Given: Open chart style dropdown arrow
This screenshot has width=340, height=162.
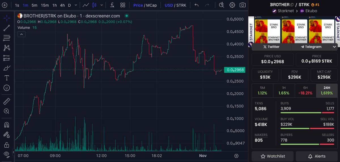Looking at the screenshot, I should pos(101,5).
